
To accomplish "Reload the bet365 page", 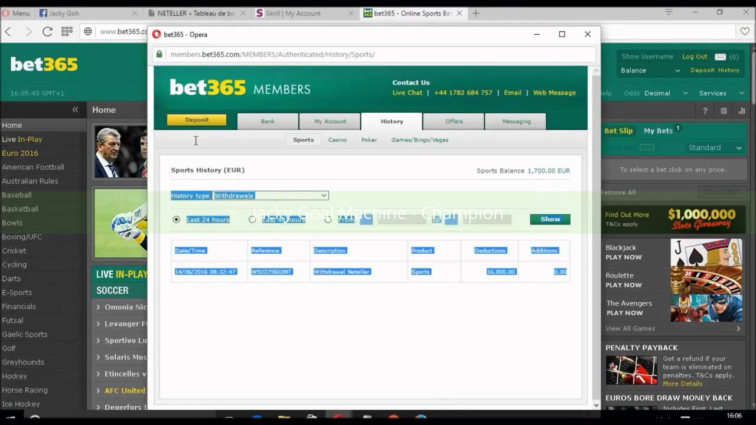I will tap(47, 31).
